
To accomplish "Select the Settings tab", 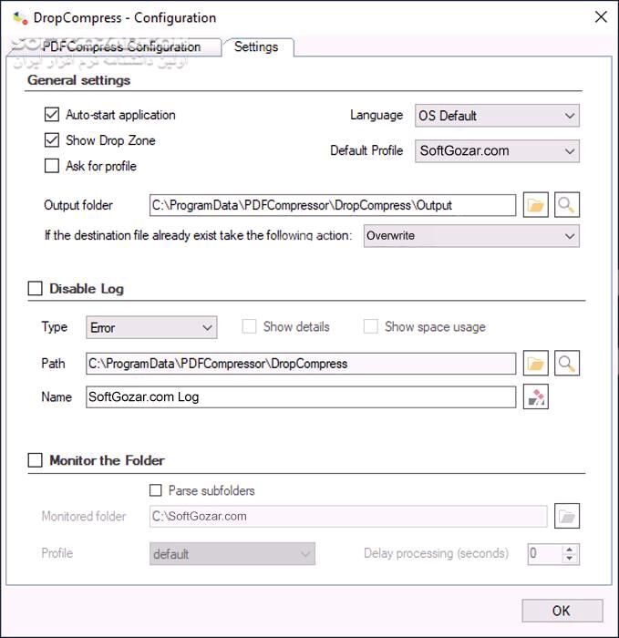I will pos(256,47).
